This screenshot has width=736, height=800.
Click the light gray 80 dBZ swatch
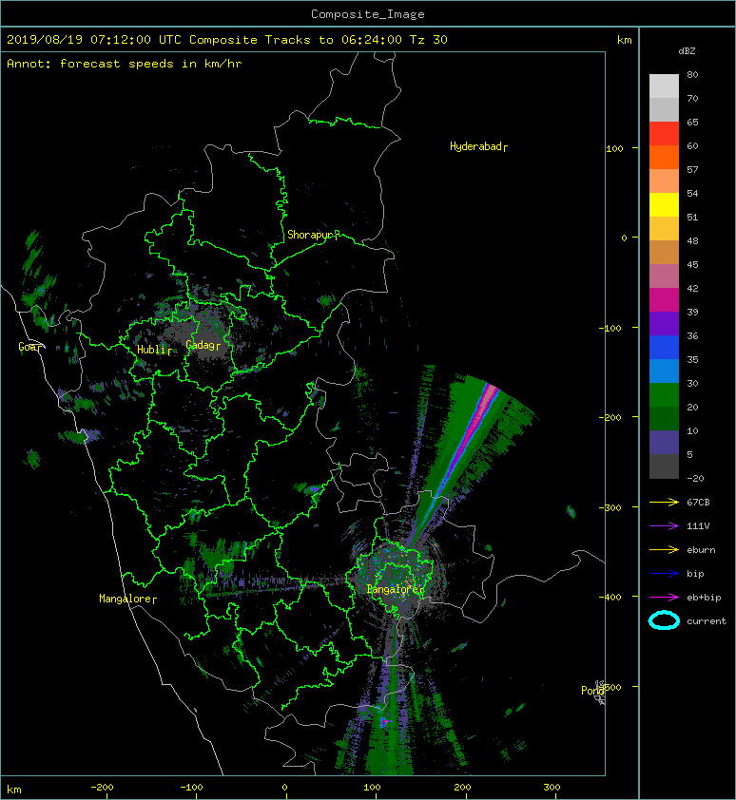coord(664,86)
